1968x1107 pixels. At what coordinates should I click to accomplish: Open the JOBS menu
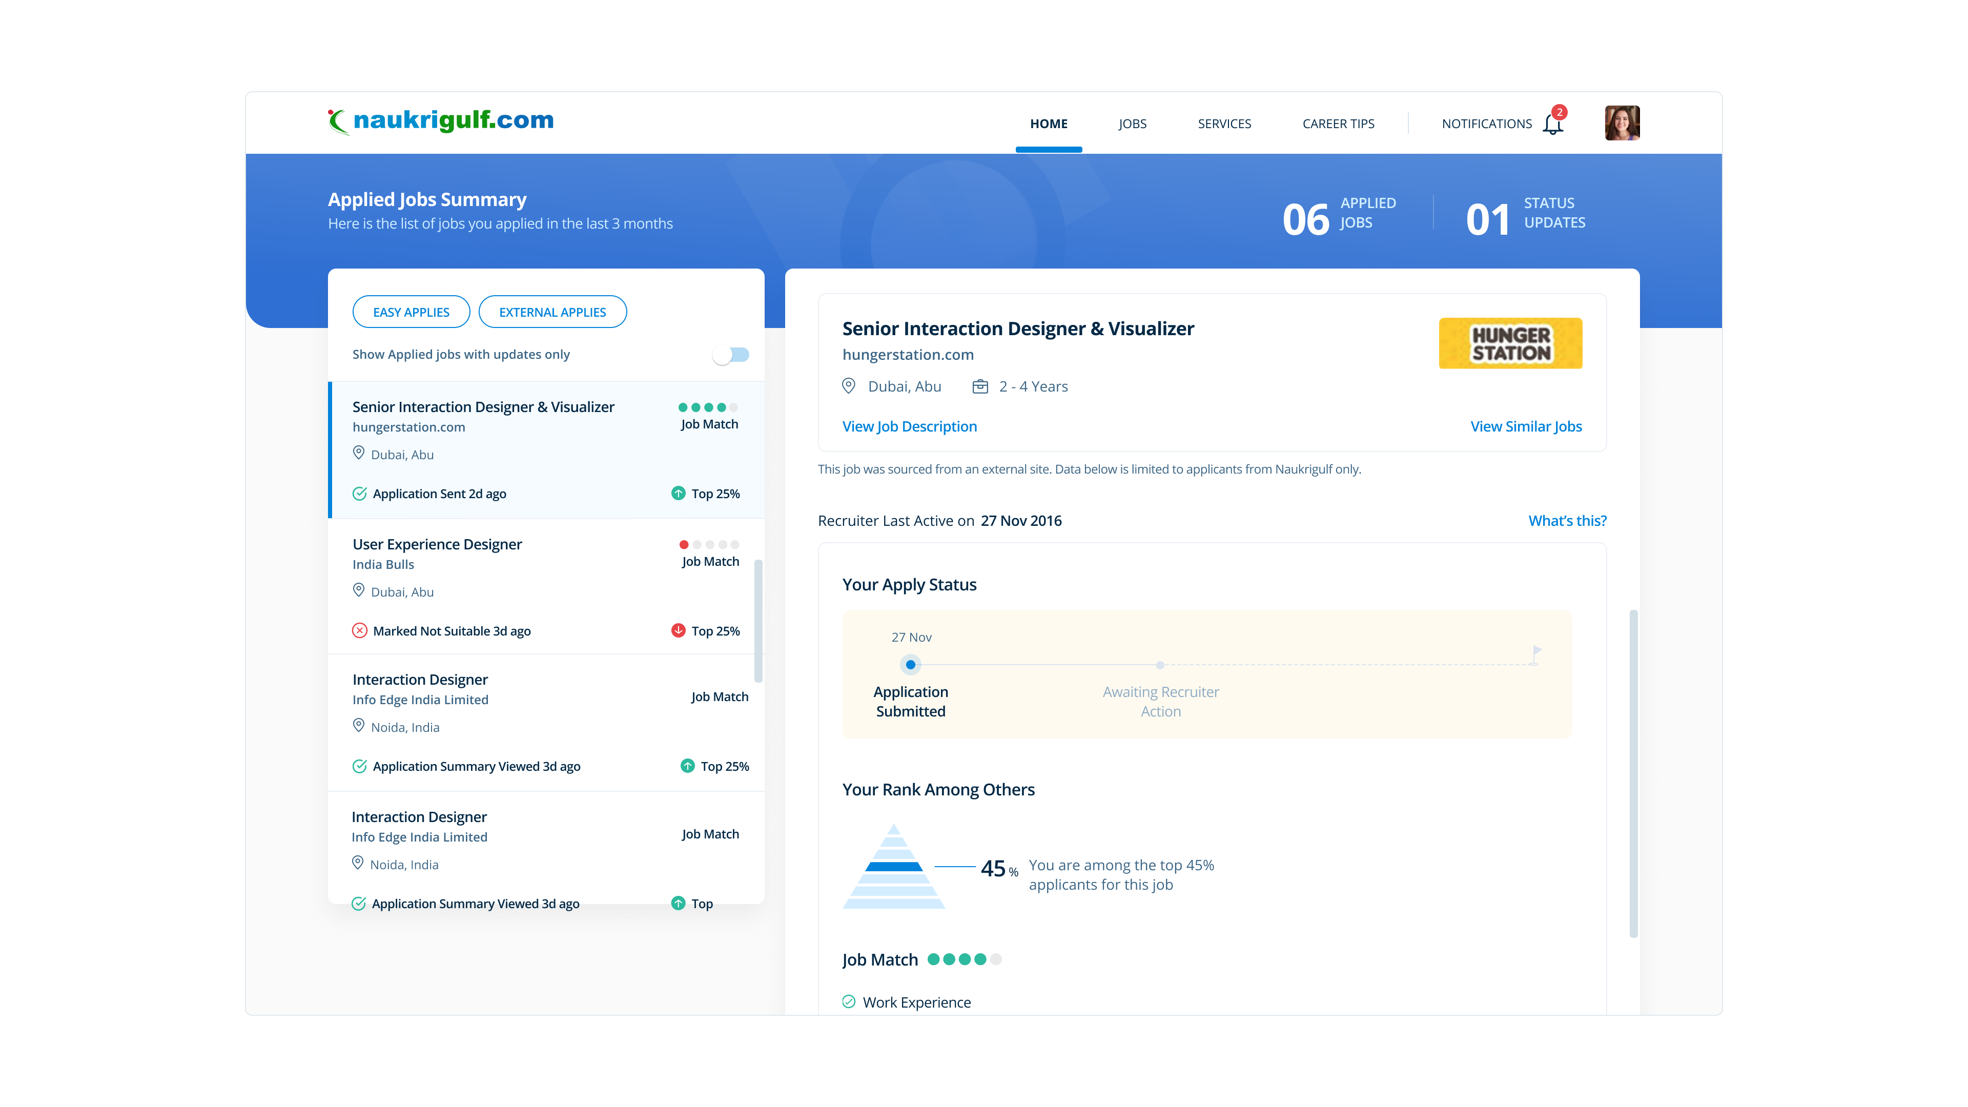(1132, 124)
